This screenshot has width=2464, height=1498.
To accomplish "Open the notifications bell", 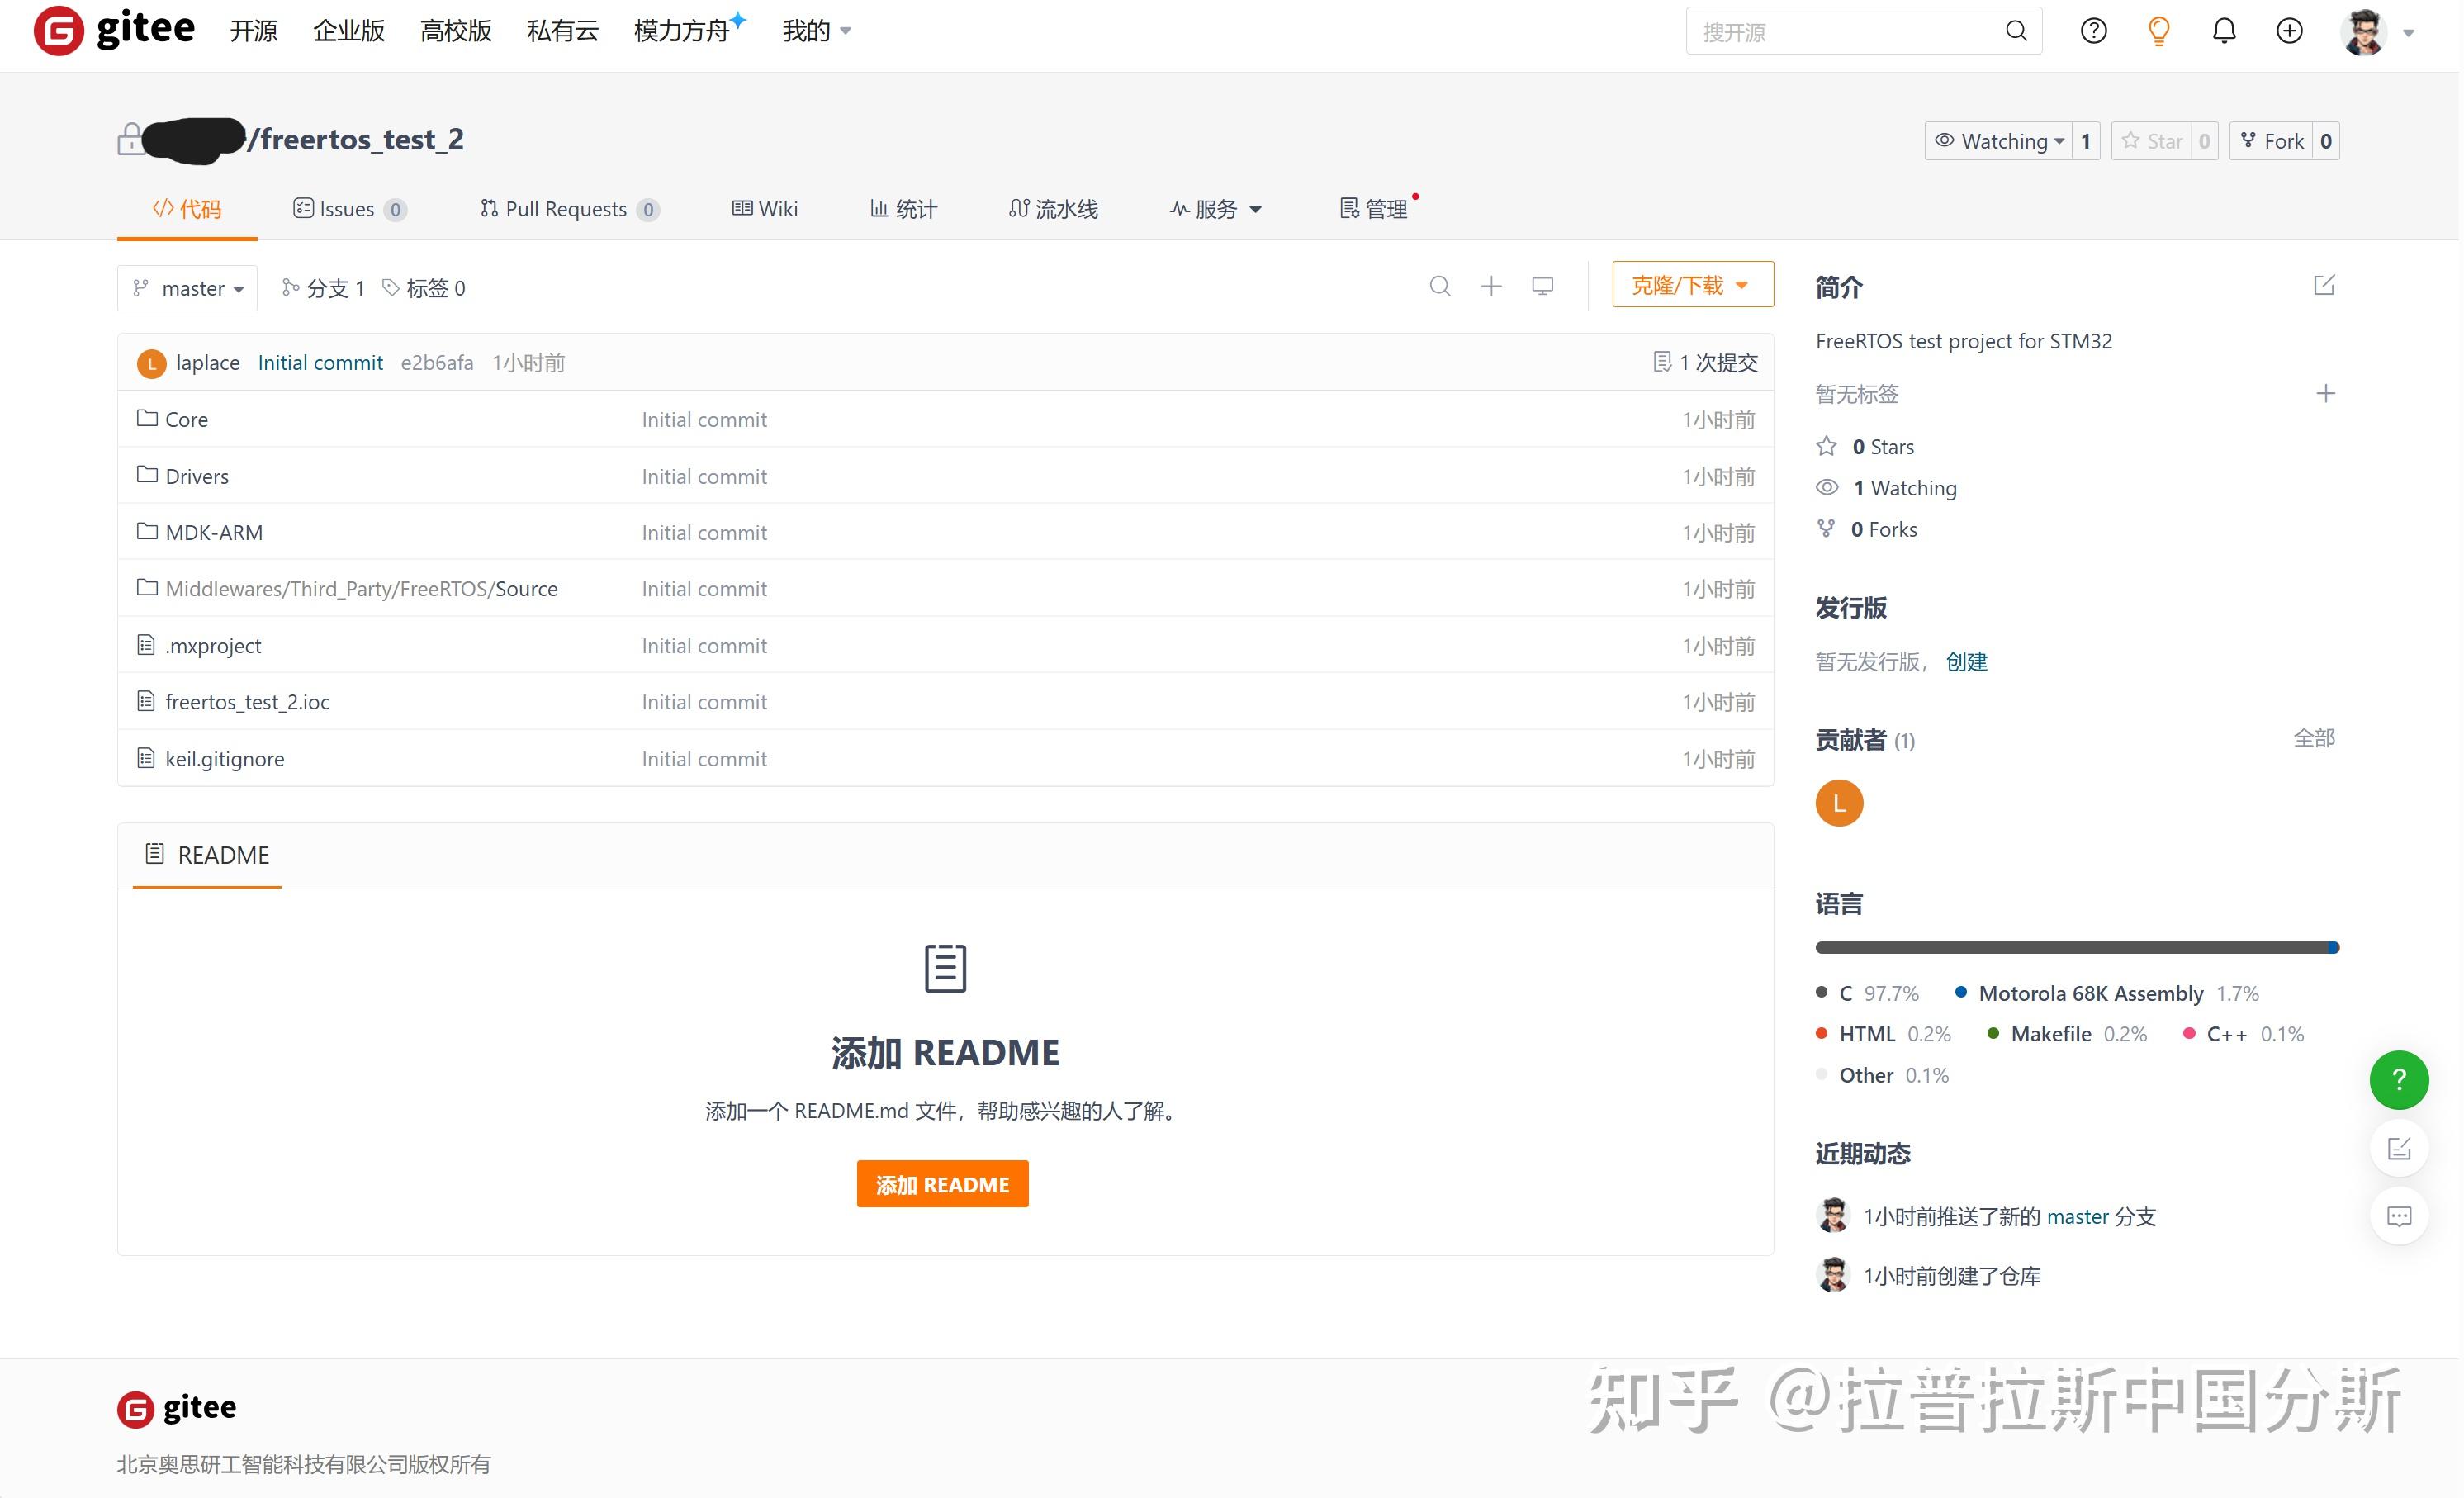I will (x=2222, y=31).
